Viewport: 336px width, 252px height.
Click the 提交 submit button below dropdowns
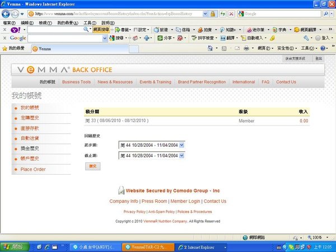(x=93, y=166)
